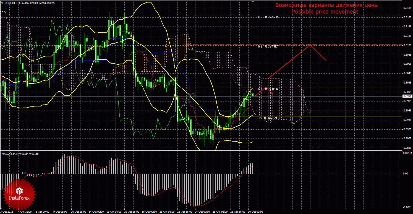Screen dimensions: 413x214
Task: Click the 10 Oct 16:00 time label
Action: [x=79, y=212]
